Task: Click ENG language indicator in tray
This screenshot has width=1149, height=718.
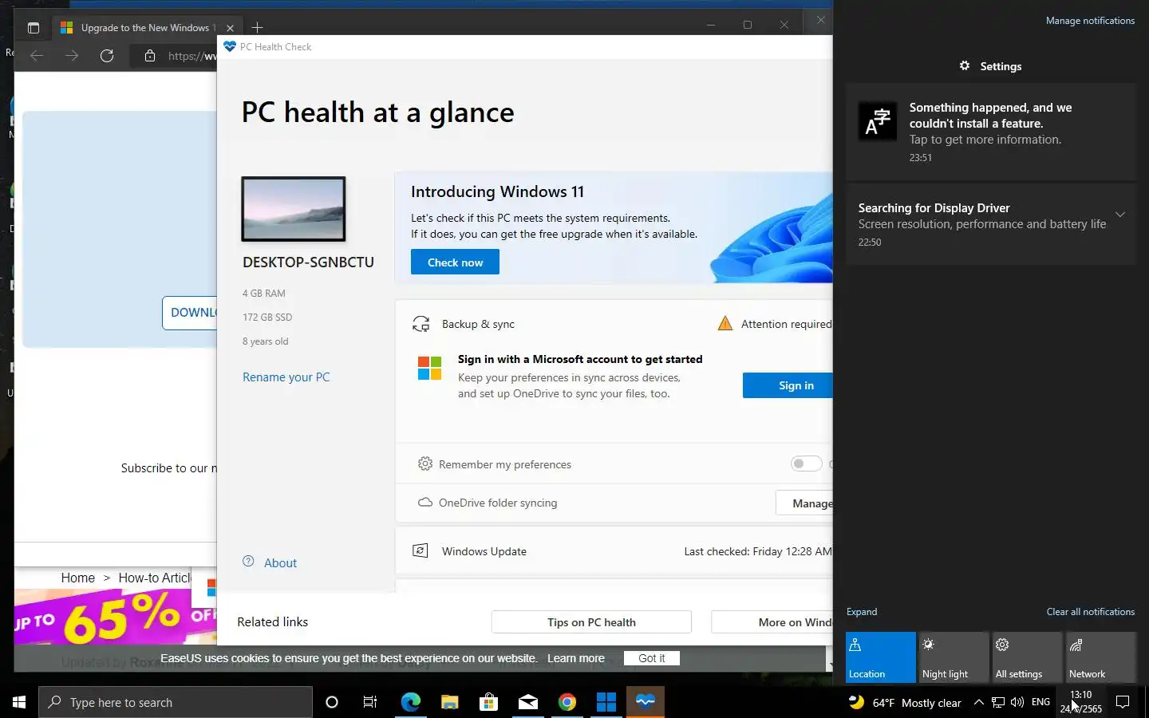Action: point(1040,702)
